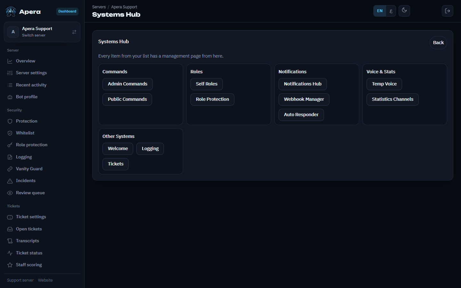Image resolution: width=461 pixels, height=288 pixels.
Task: Open Server settings in the sidebar
Action: coord(42,73)
